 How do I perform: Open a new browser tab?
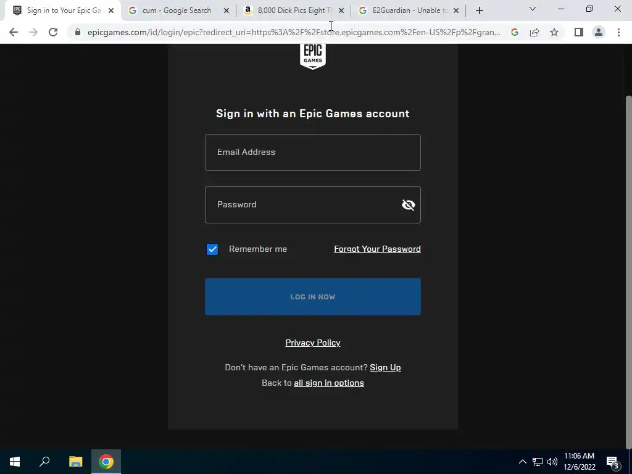click(479, 11)
